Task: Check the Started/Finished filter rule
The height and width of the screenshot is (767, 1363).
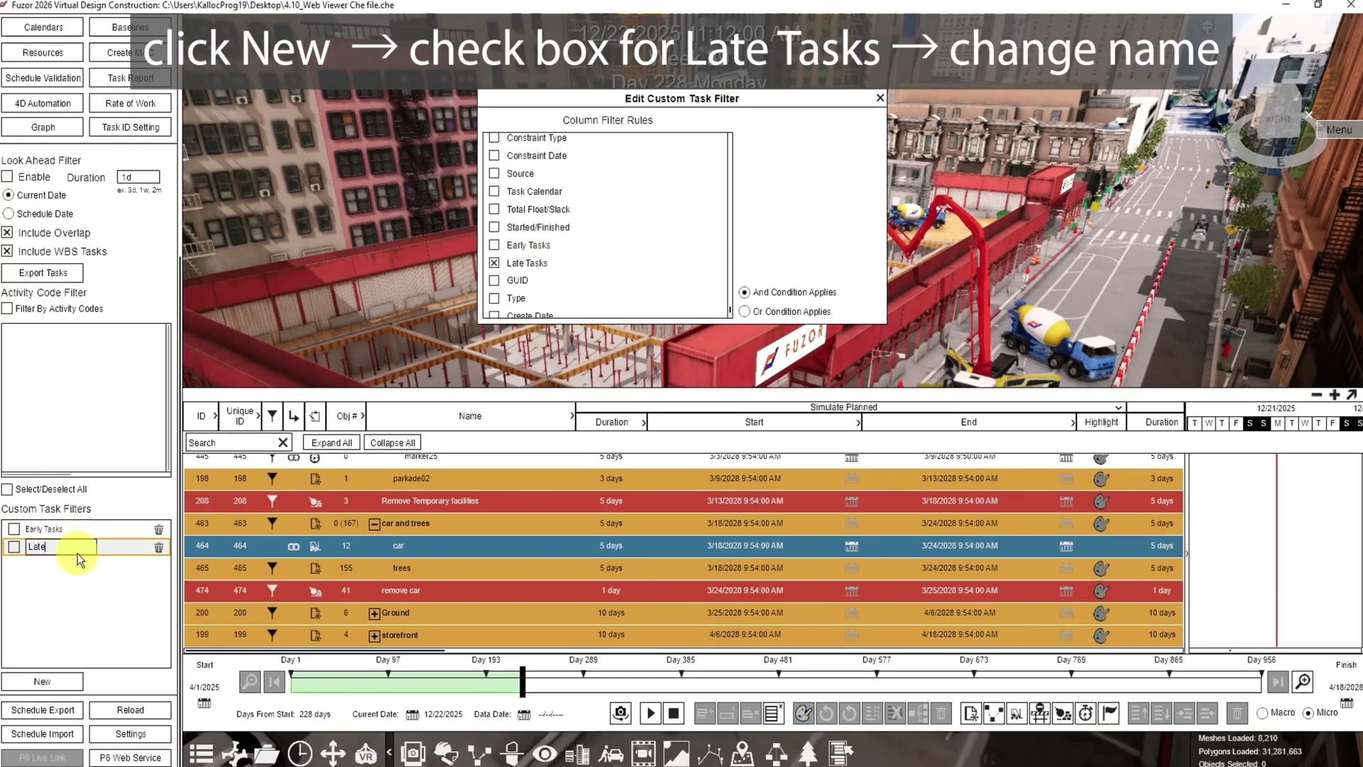Action: click(494, 227)
